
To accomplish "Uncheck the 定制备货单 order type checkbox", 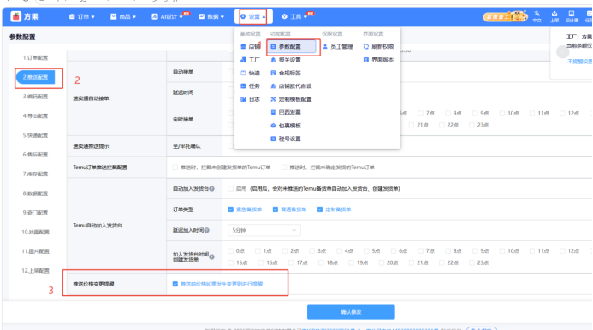I will 320,209.
